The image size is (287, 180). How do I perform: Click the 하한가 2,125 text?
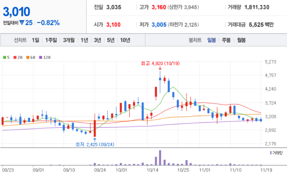coord(183,25)
